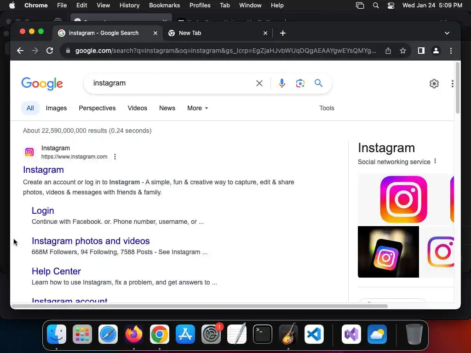Start voice search with the microphone
The width and height of the screenshot is (471, 353).
(282, 83)
